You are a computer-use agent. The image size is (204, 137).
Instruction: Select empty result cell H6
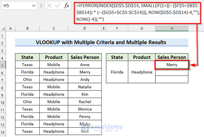172,72
